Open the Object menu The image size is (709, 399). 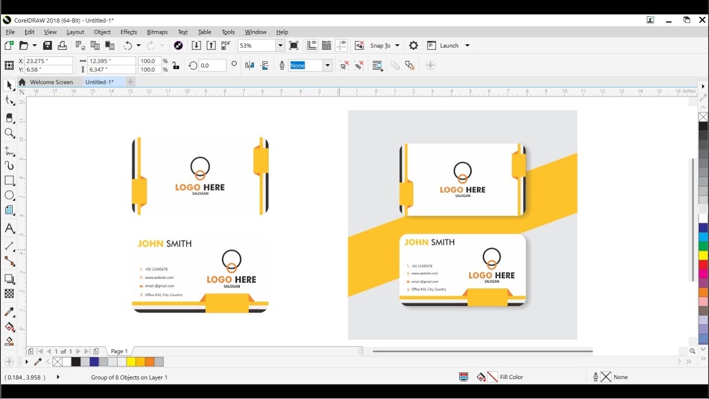click(102, 32)
